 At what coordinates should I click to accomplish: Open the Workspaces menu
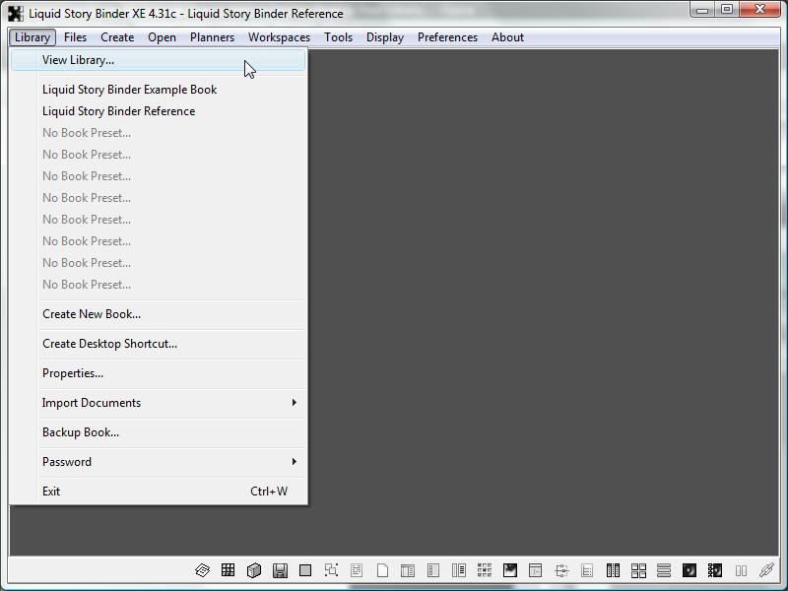click(x=279, y=37)
